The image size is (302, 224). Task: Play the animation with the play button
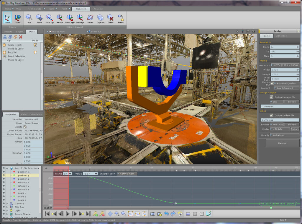click(x=68, y=214)
